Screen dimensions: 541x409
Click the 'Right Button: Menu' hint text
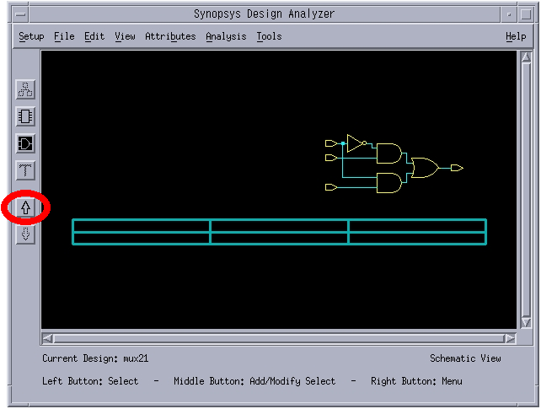point(416,381)
